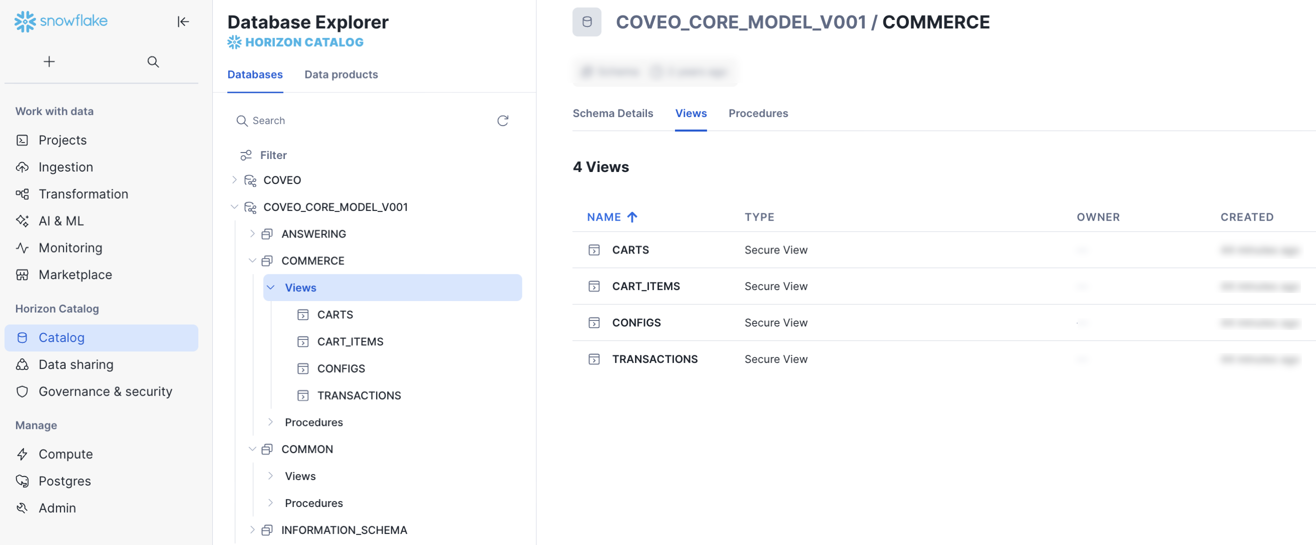This screenshot has width=1316, height=545.
Task: Expand Procedures under COMMON schema
Action: pos(271,502)
